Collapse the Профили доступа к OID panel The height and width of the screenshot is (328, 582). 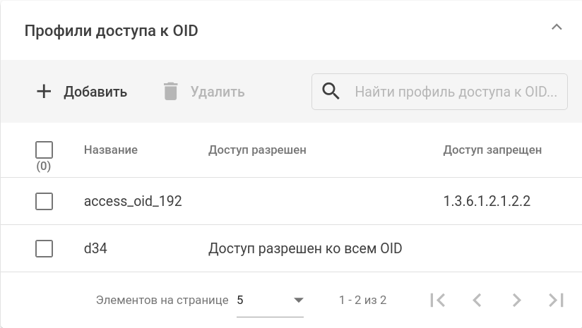(x=557, y=28)
